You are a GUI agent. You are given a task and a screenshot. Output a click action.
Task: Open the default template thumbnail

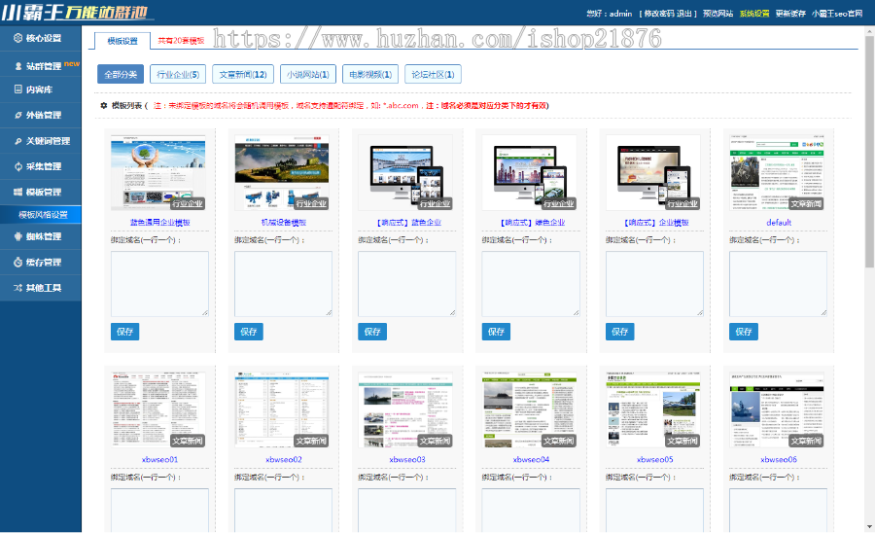pos(779,173)
